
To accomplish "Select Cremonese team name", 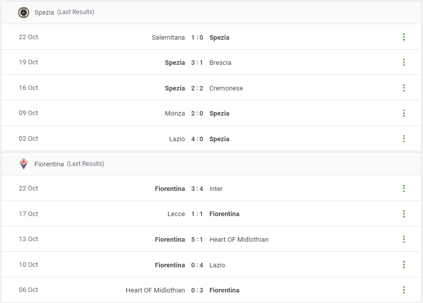I will (x=226, y=88).
